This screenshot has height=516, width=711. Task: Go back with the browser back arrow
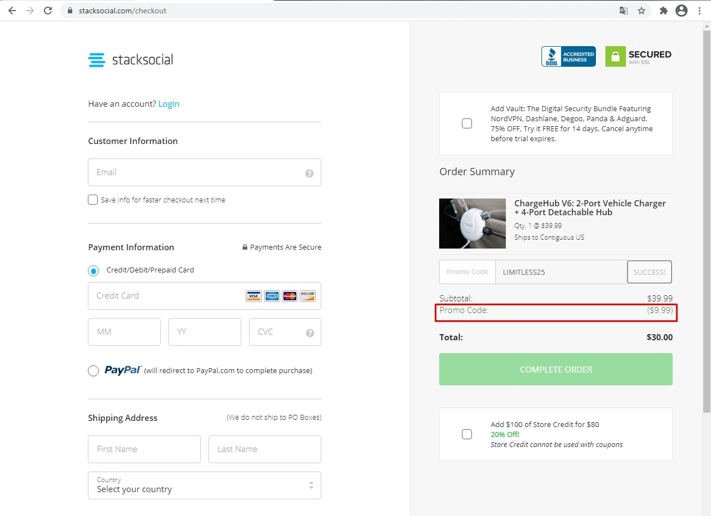click(12, 11)
